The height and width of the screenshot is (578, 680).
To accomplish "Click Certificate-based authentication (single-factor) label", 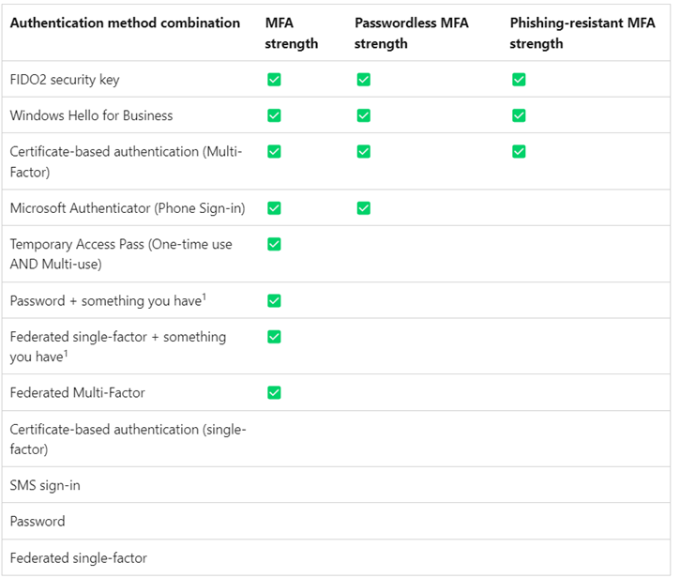I will pyautogui.click(x=128, y=439).
